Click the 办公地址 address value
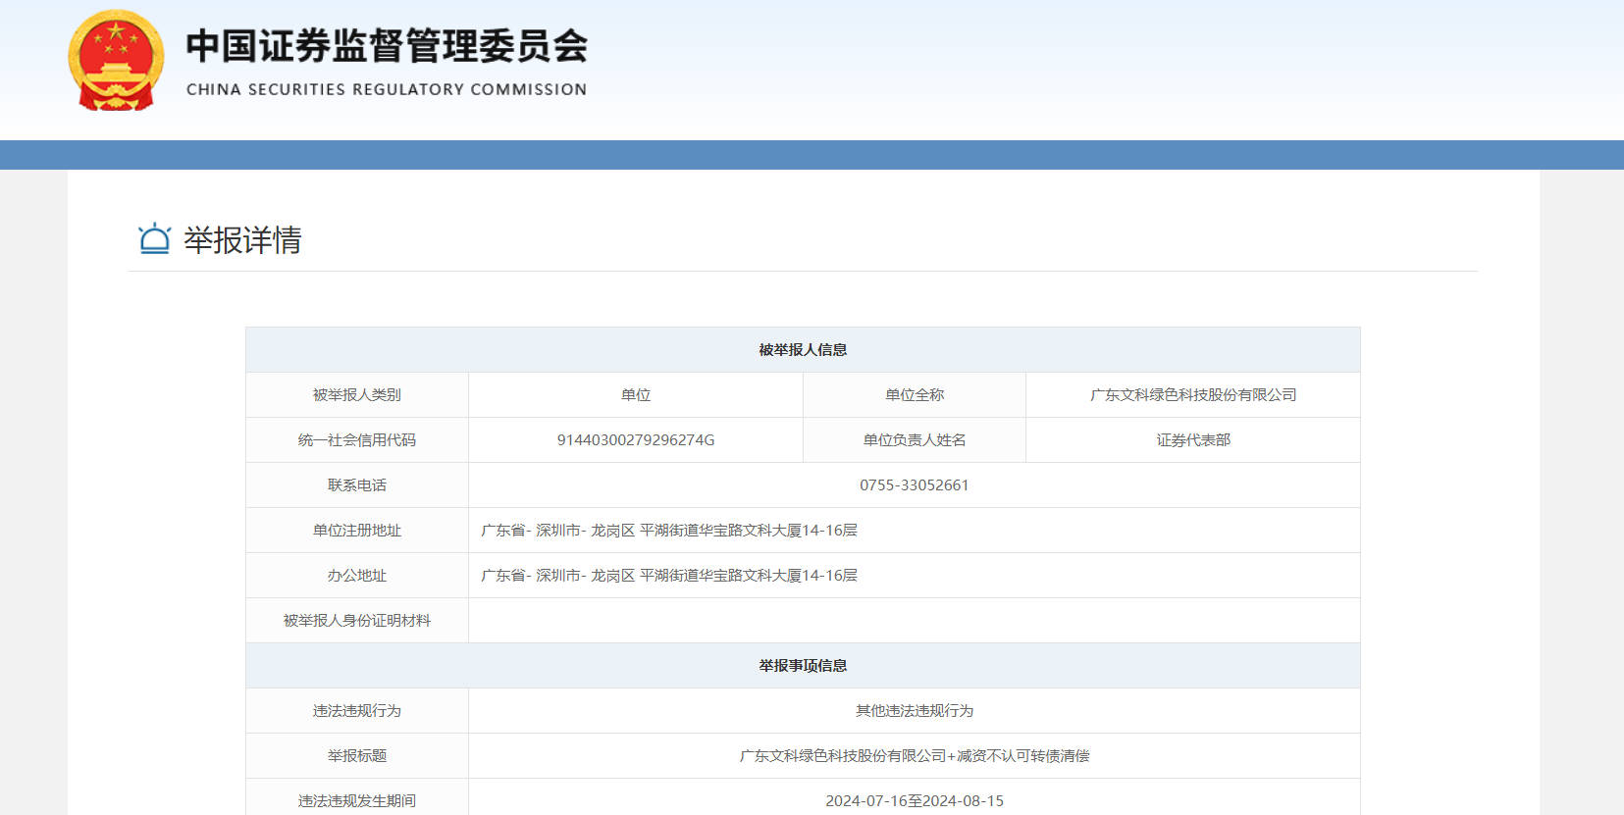 coord(668,576)
